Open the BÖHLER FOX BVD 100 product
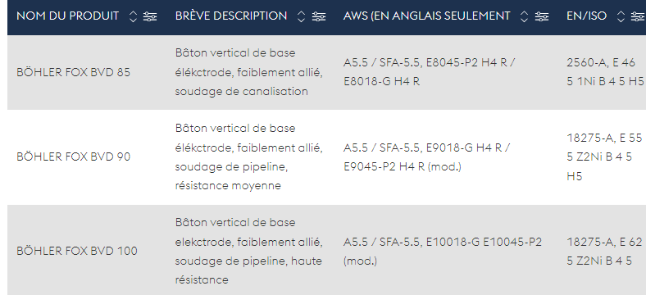This screenshot has height=295, width=646. coord(77,251)
